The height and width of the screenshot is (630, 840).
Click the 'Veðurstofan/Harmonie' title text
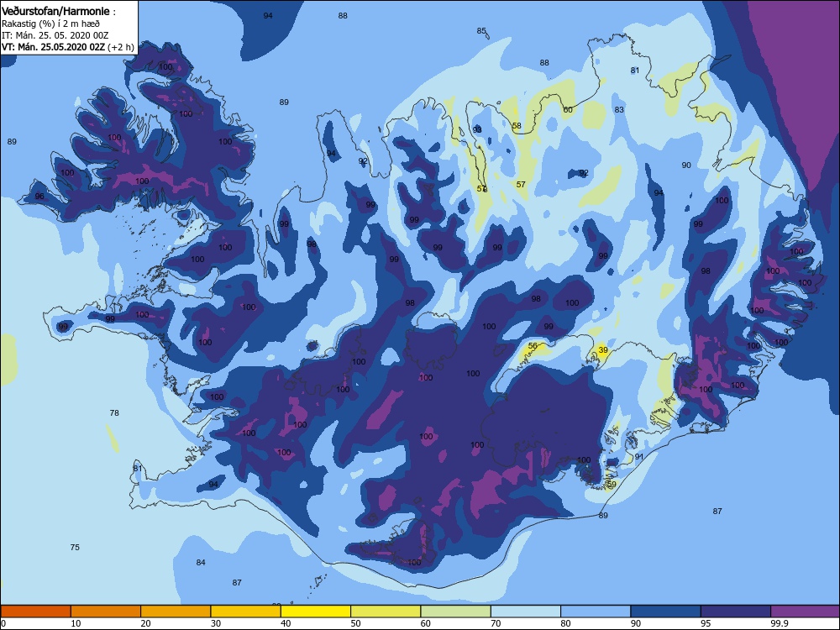click(55, 11)
